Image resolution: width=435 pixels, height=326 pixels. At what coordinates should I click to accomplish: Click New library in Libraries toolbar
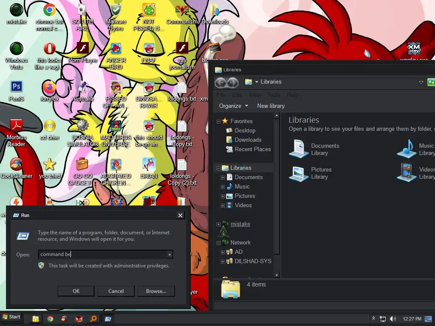pos(271,106)
